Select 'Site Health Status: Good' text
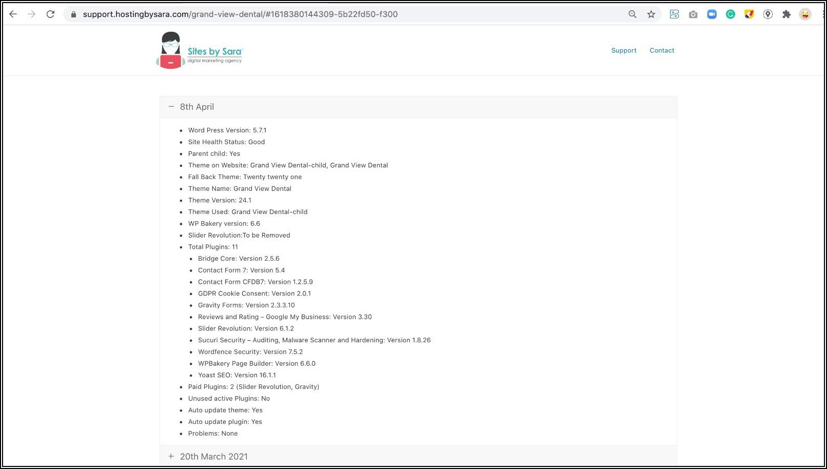827x469 pixels. tap(226, 142)
